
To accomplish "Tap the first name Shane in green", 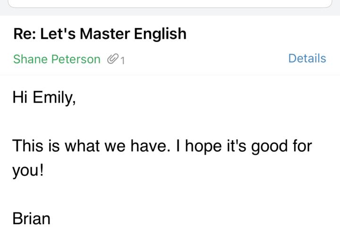I will (x=30, y=59).
